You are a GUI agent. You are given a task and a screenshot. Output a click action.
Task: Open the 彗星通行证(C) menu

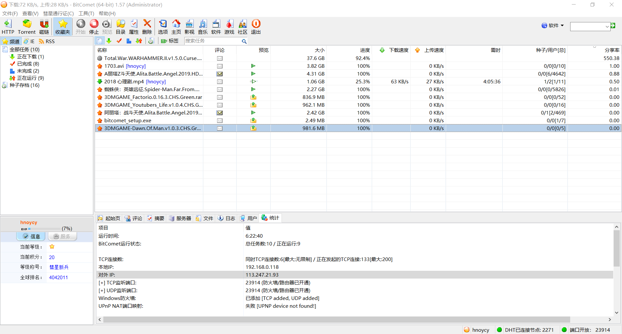pos(58,13)
